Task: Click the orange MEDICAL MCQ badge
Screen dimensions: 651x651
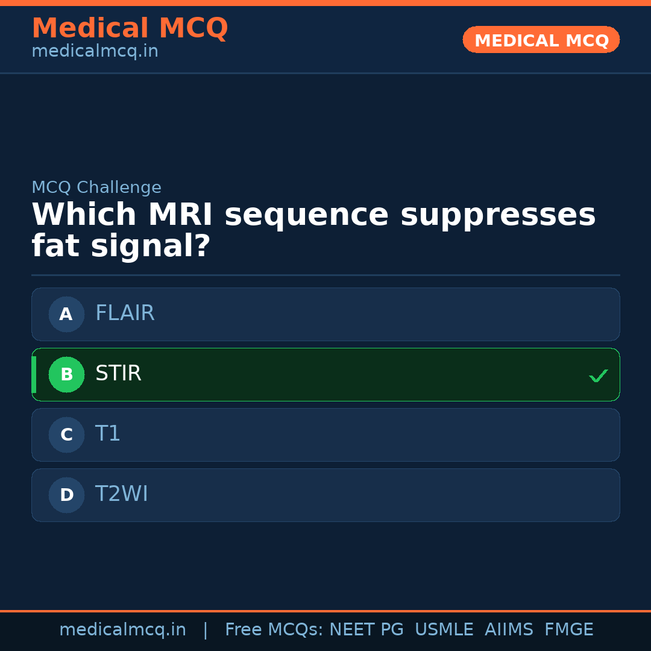Action: coord(541,40)
